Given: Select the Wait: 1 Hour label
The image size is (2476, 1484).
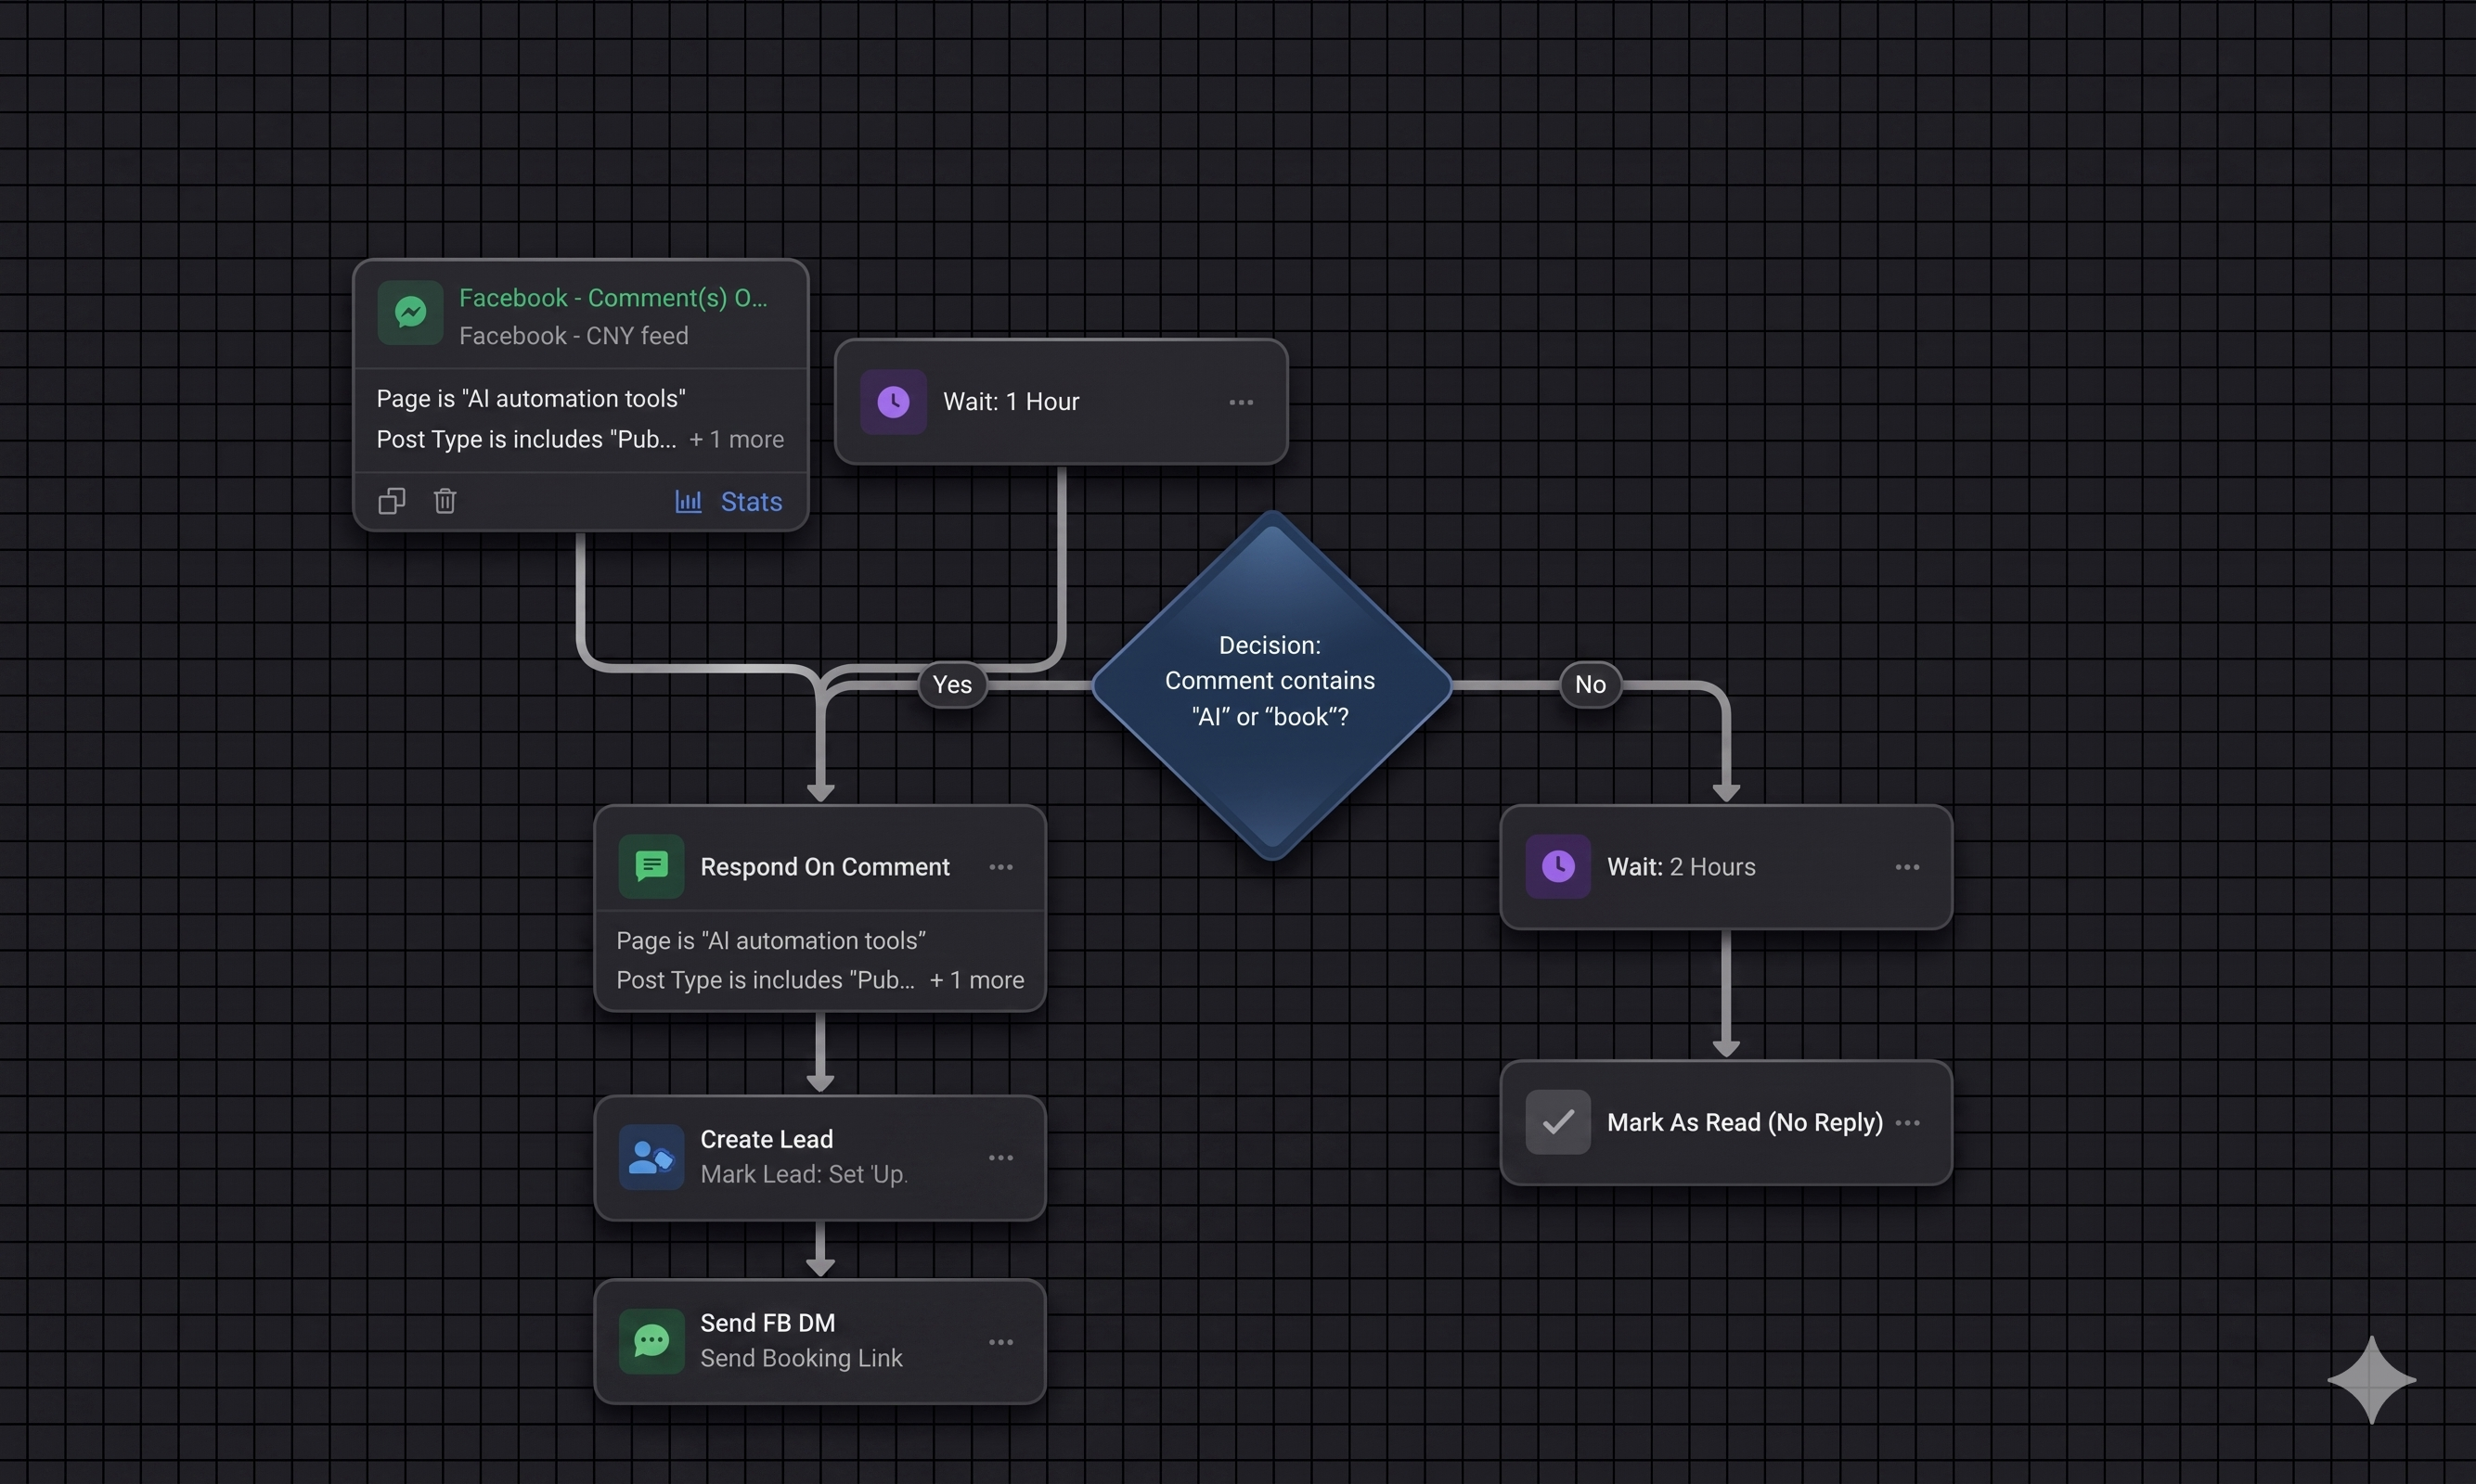Looking at the screenshot, I should pyautogui.click(x=1012, y=402).
